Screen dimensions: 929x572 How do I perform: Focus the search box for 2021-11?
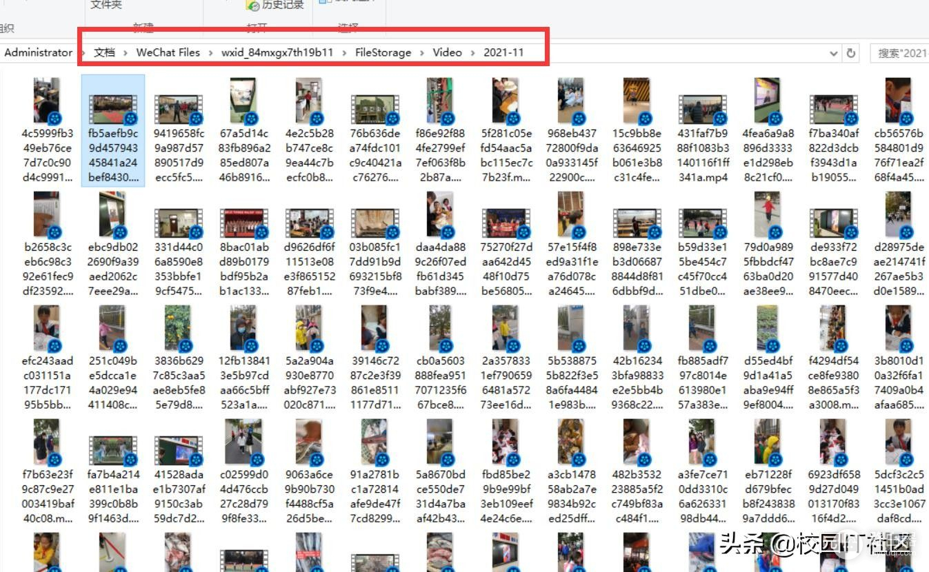(899, 53)
